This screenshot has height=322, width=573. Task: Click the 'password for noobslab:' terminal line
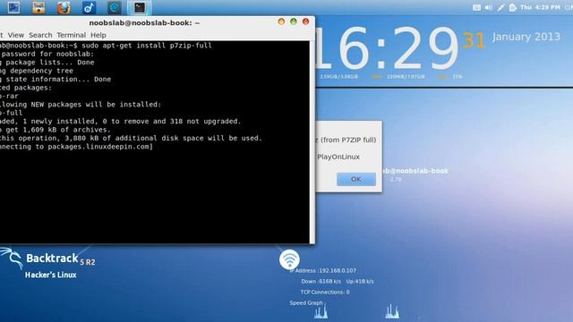point(47,54)
